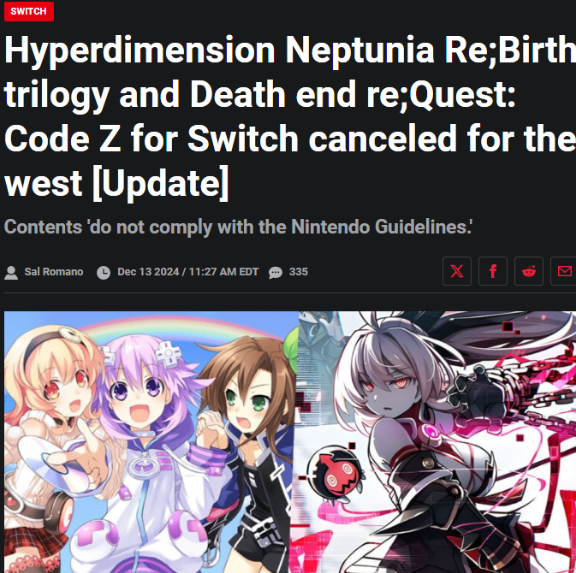This screenshot has width=576, height=573.
Task: Open the Hyperdimension Neptunia article headline
Action: [x=290, y=116]
